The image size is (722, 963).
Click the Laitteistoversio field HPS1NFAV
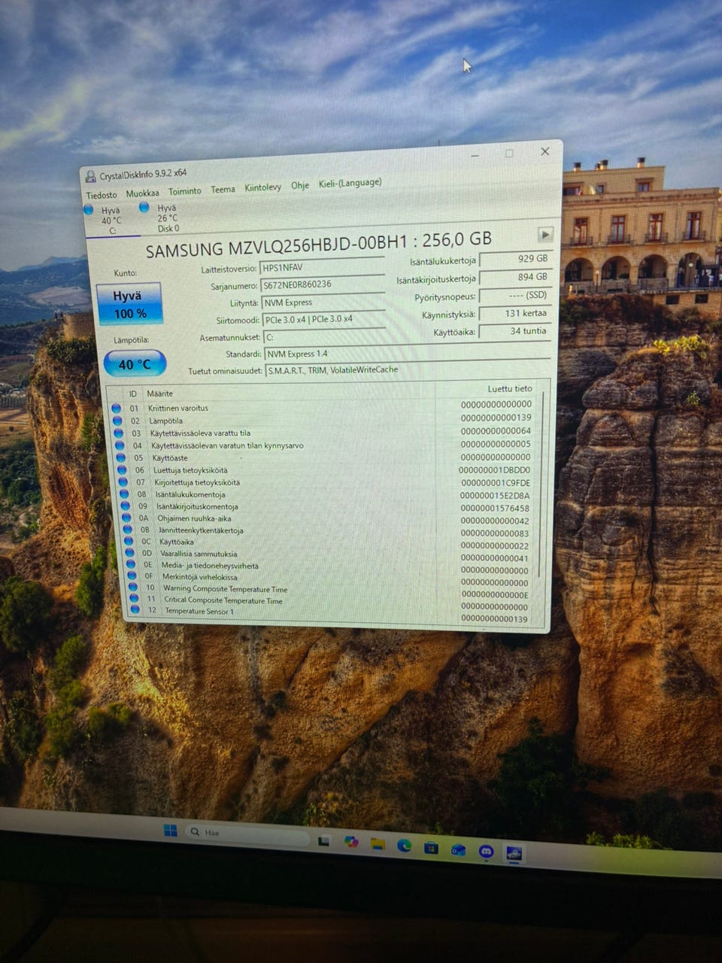(321, 267)
